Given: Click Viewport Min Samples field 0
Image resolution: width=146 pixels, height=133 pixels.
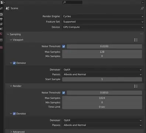Looking at the screenshot, I should click(102, 56).
